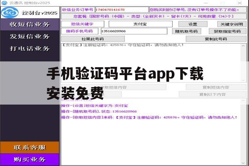The image size is (249, 166).
Task: Click log line 操作-[随机取号码] 状态
Action: point(99,112)
